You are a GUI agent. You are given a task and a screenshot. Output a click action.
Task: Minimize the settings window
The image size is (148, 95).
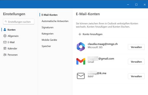[128, 5]
